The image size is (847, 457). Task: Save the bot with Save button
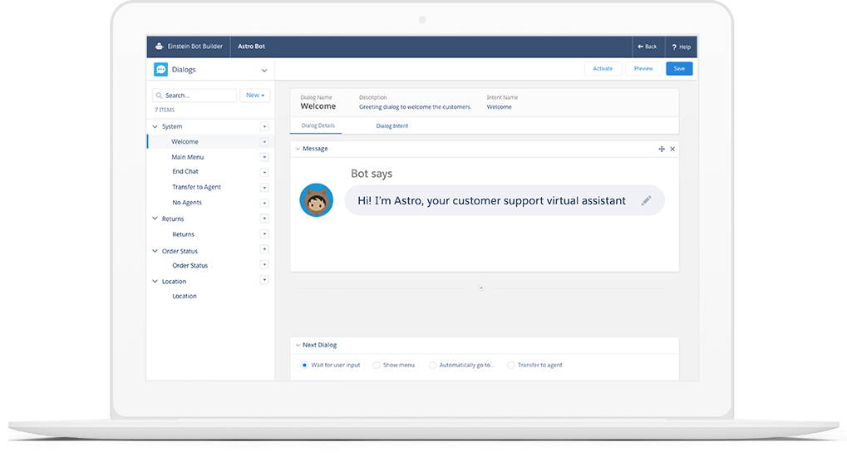click(x=679, y=69)
